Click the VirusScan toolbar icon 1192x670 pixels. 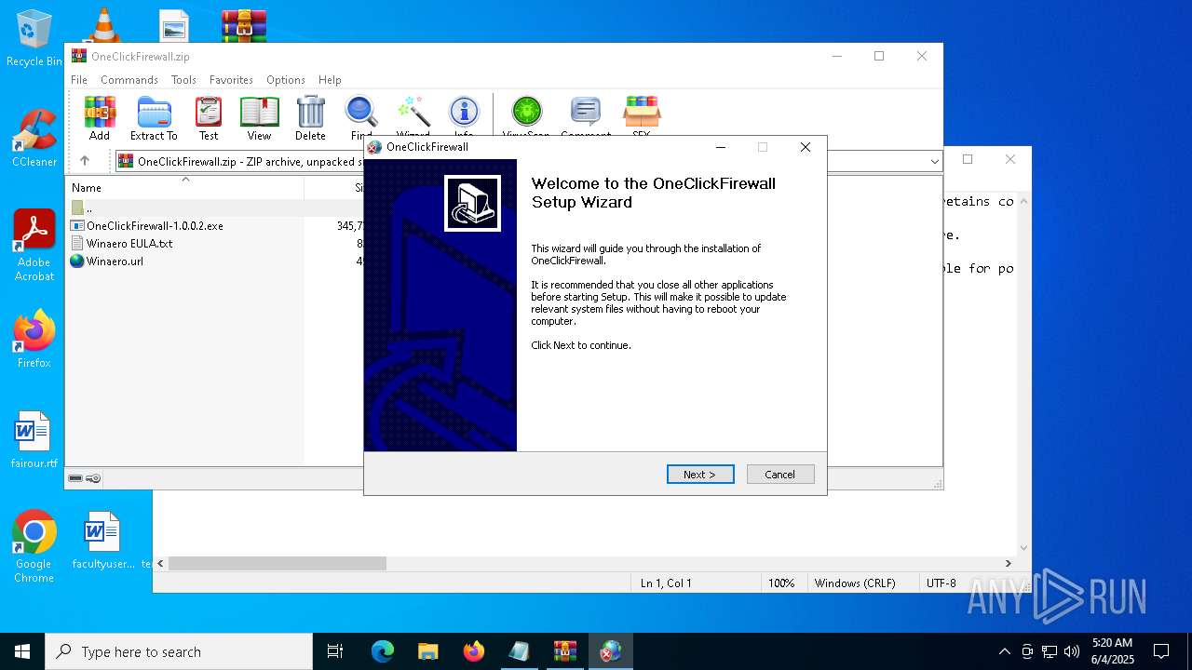[x=526, y=116]
